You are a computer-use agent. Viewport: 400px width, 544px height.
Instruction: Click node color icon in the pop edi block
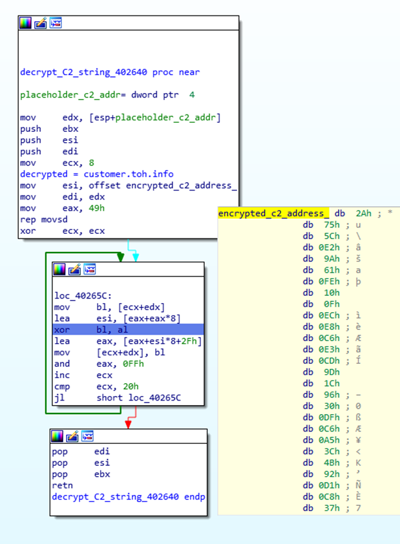point(58,436)
